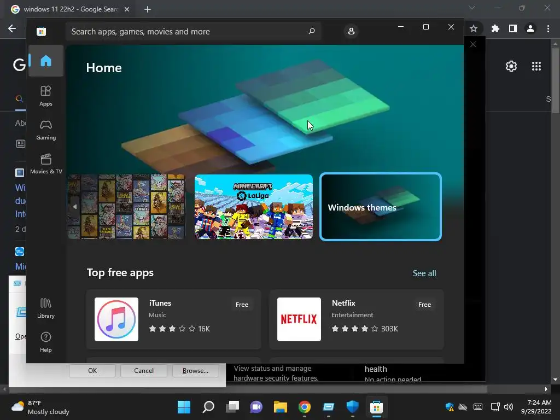Screen dimensions: 560x420
Task: Open the Library in Microsoft Store
Action: coord(46,308)
